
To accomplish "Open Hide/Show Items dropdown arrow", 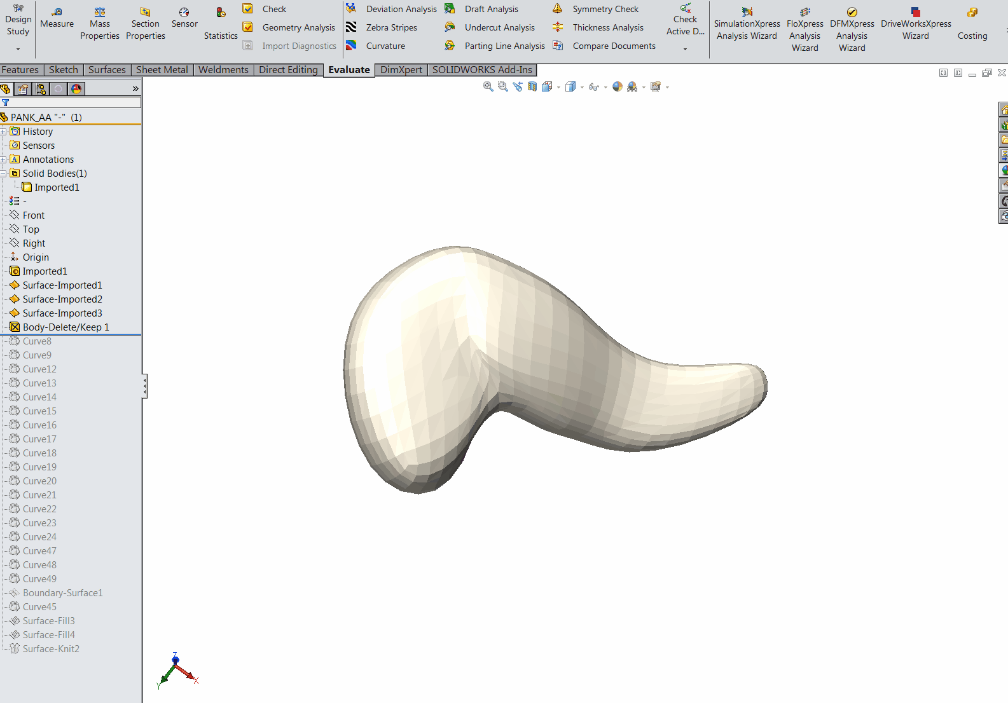I will [605, 87].
